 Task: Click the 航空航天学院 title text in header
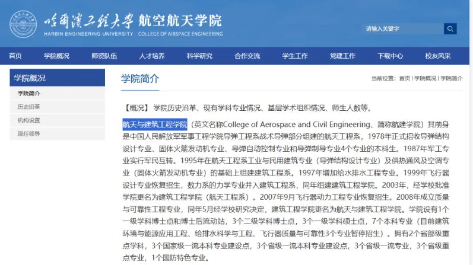coord(180,21)
